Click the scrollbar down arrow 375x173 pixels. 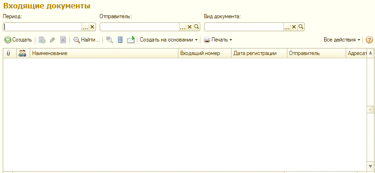(x=370, y=166)
